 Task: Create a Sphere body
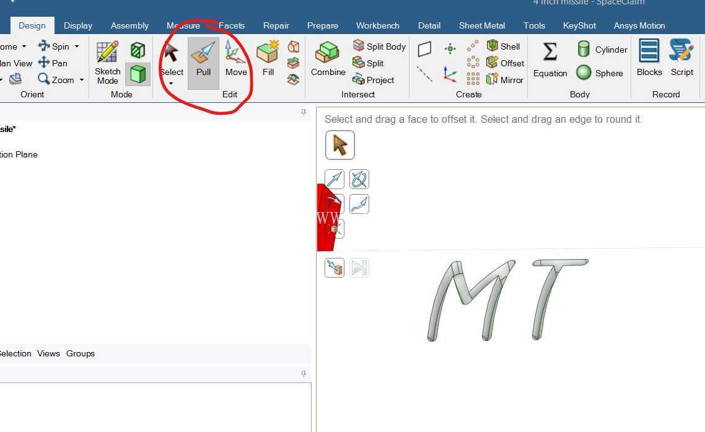pyautogui.click(x=600, y=73)
